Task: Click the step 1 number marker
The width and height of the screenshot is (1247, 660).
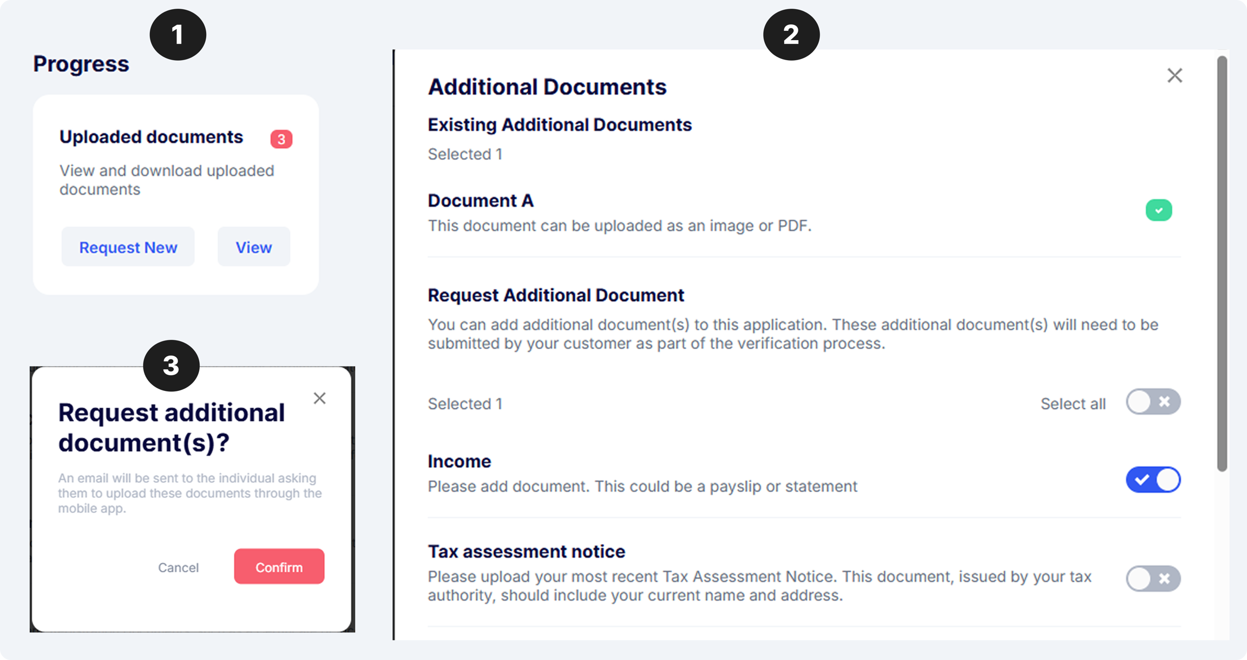Action: click(178, 35)
